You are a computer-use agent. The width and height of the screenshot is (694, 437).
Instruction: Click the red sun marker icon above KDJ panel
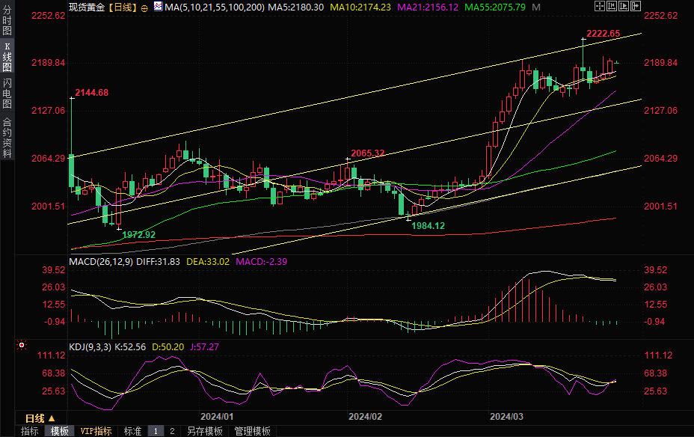22,345
